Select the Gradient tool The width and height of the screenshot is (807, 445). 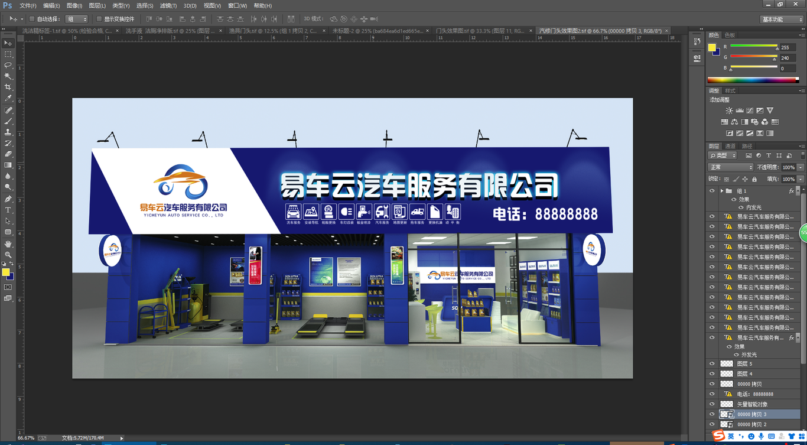click(8, 165)
